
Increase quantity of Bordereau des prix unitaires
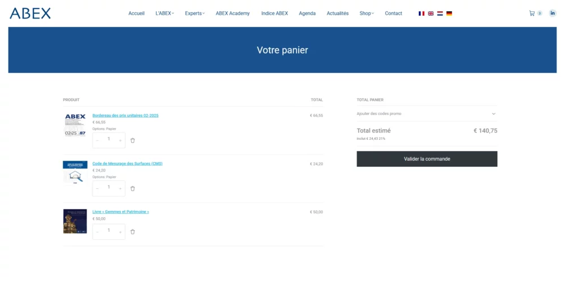[x=120, y=140]
